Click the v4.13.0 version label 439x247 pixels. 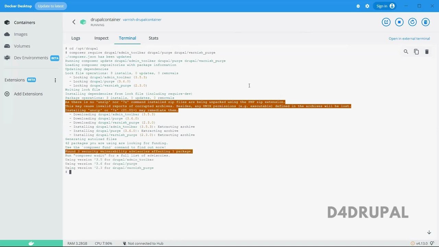(422, 244)
